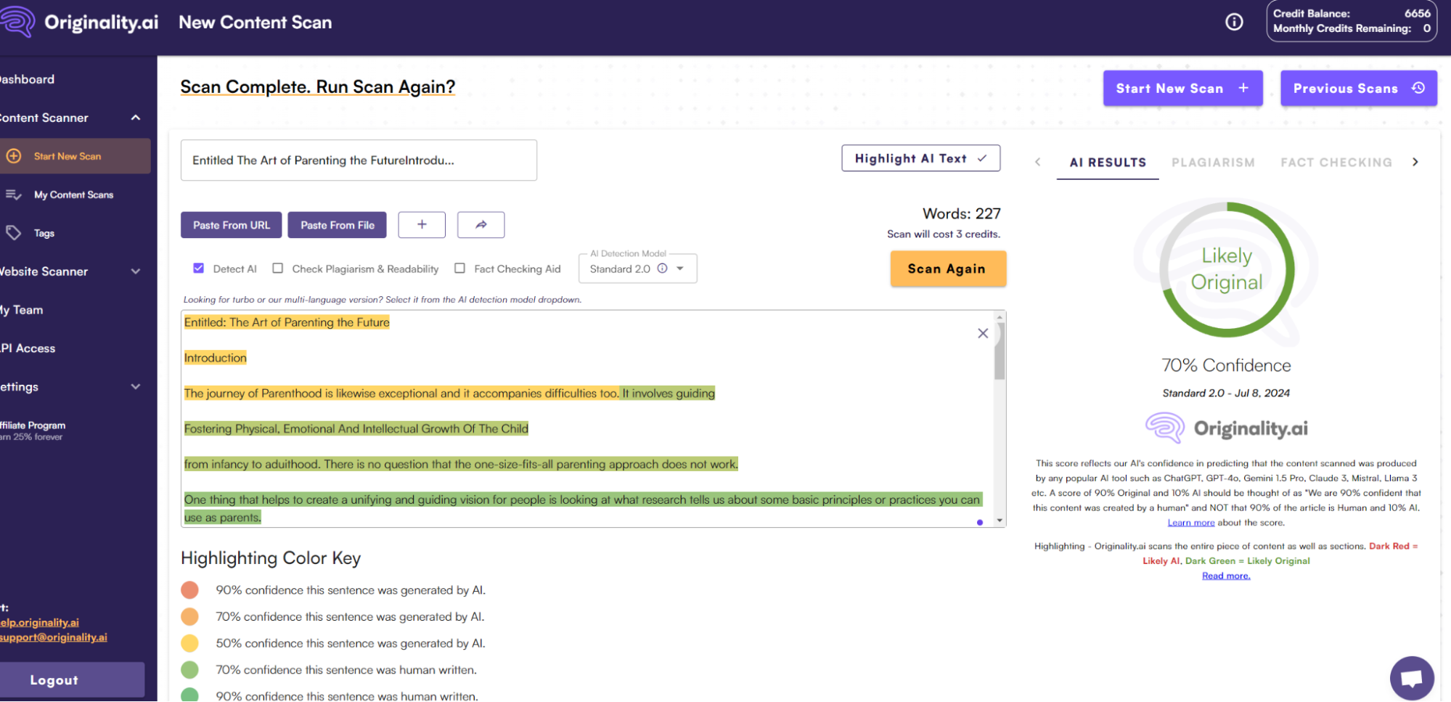Open the Fact Checking tab
The width and height of the screenshot is (1451, 702).
coord(1336,163)
